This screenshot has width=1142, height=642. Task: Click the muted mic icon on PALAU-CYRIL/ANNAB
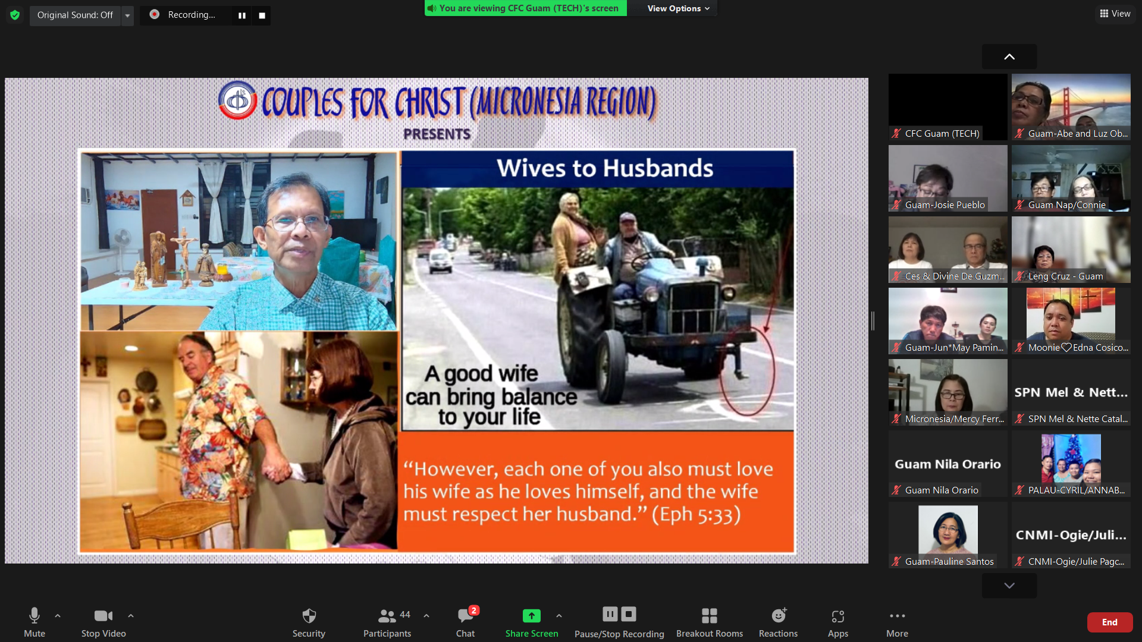click(x=1019, y=490)
